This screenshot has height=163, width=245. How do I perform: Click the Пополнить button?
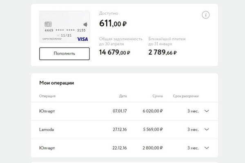(x=65, y=53)
